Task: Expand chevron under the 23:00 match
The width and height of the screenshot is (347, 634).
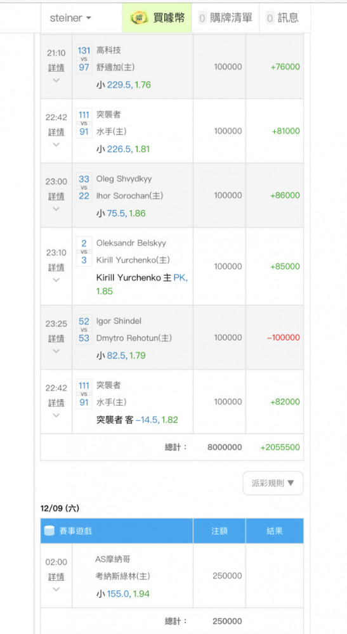Action: point(56,209)
